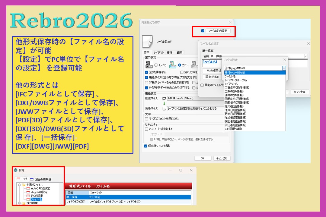Select IFCの設定 tree item

(x=37, y=196)
